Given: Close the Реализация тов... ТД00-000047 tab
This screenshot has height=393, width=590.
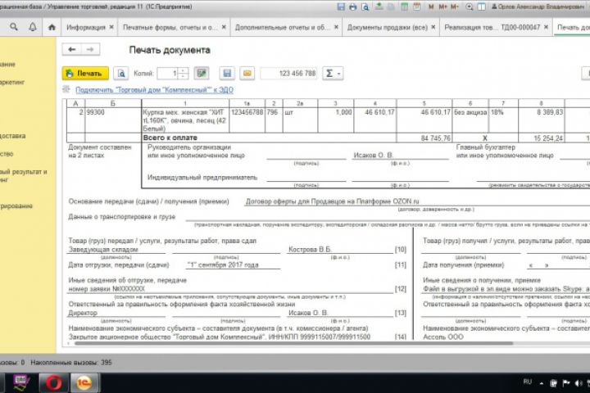Looking at the screenshot, I should click(x=546, y=27).
